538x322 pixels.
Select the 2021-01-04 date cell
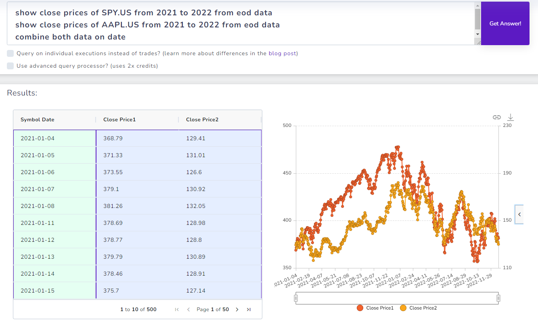(x=54, y=138)
